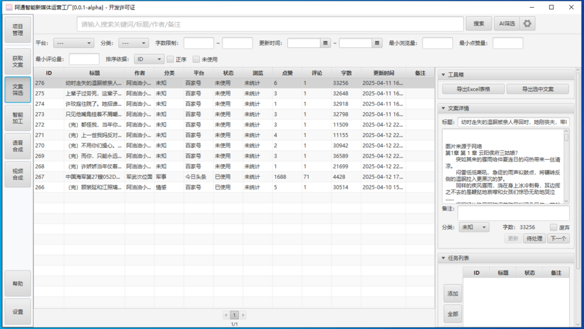Sort table by 点赞 column header
This screenshot has height=329, width=584.
click(287, 73)
